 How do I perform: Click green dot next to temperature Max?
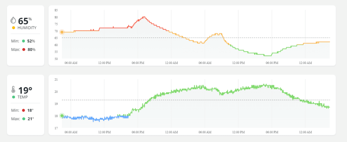coord(23,119)
